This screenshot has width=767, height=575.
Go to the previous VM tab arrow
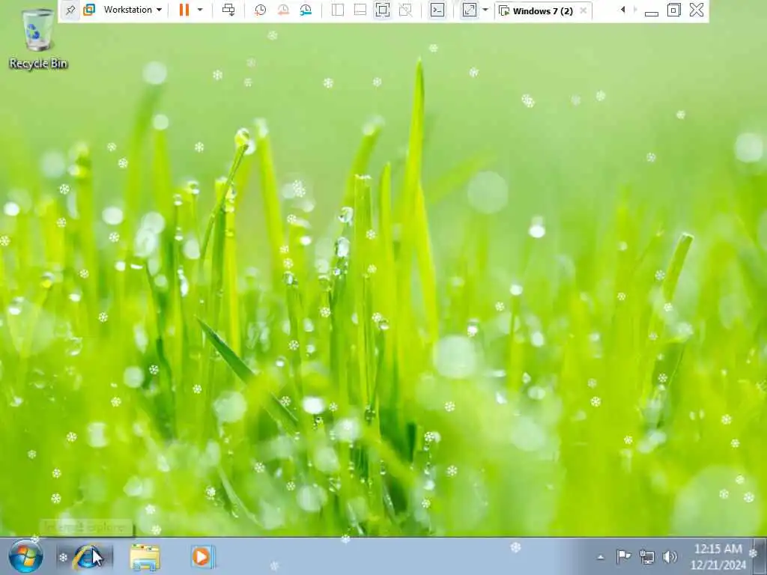pyautogui.click(x=622, y=10)
